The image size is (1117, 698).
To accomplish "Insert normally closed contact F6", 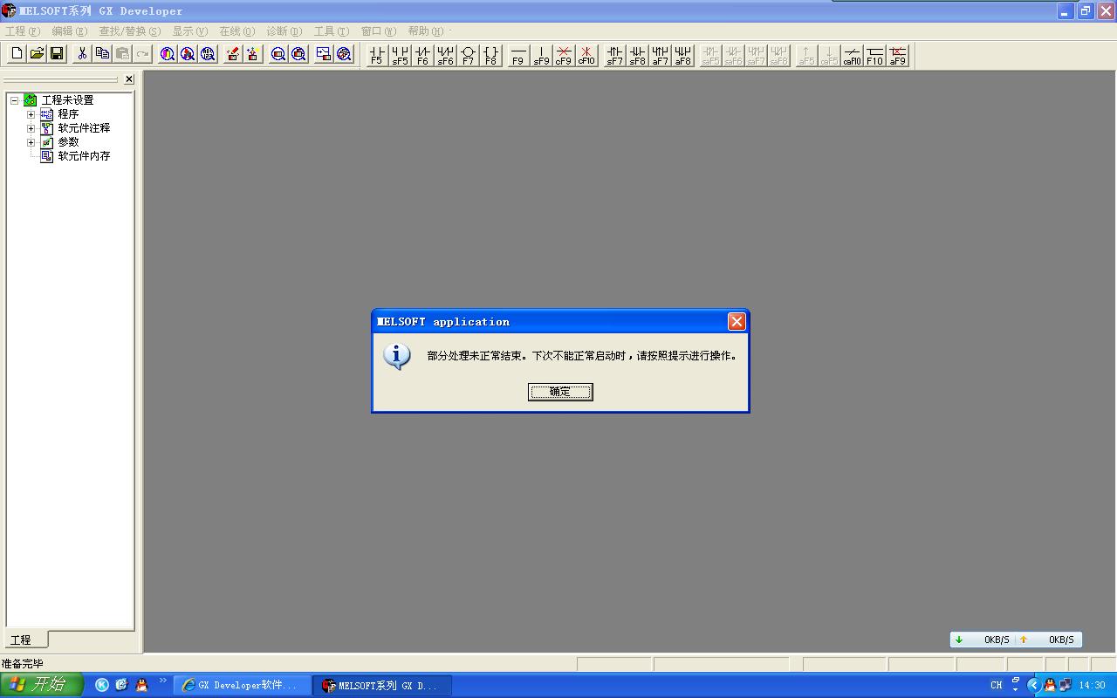I will [x=422, y=56].
